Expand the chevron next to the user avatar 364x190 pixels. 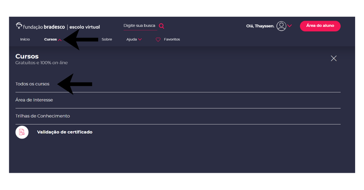coord(290,26)
